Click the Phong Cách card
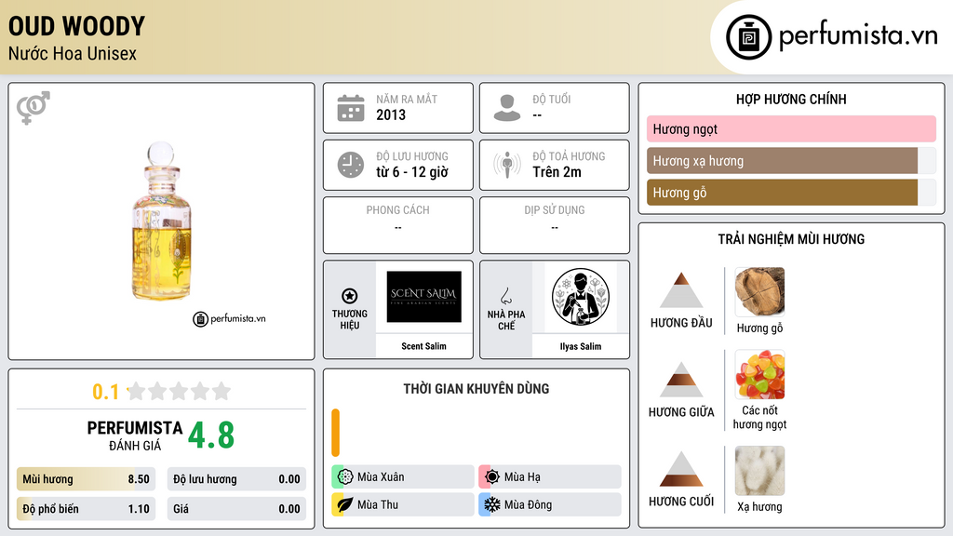 [398, 225]
